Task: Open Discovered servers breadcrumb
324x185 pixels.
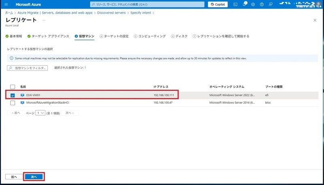Action: pos(111,13)
